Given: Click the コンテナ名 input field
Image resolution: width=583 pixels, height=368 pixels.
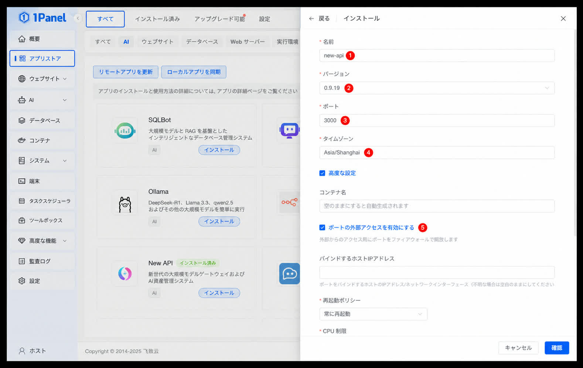Looking at the screenshot, I should tap(437, 206).
